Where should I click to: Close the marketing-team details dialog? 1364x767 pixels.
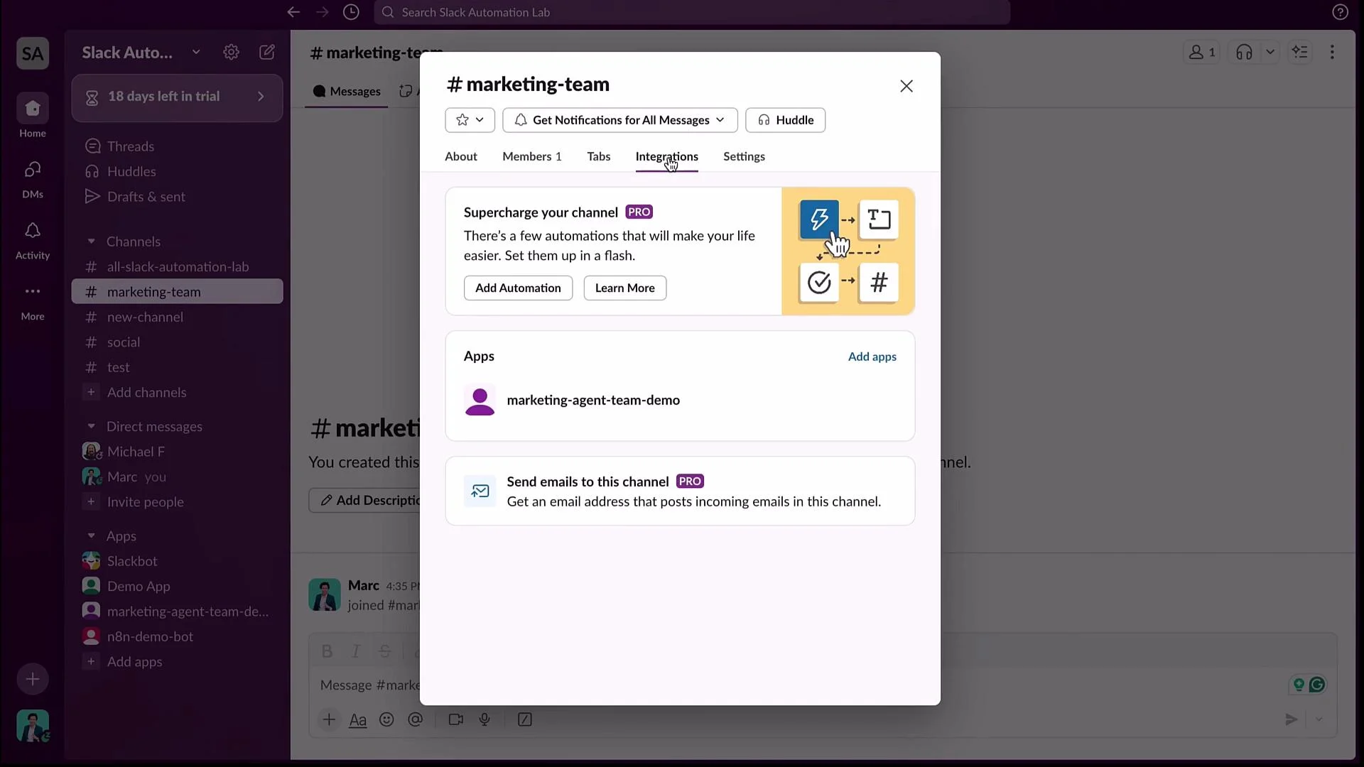(906, 86)
